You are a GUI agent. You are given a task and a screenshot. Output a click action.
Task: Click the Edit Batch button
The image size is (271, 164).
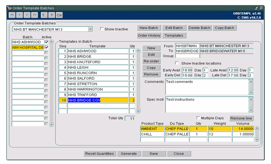click(174, 28)
